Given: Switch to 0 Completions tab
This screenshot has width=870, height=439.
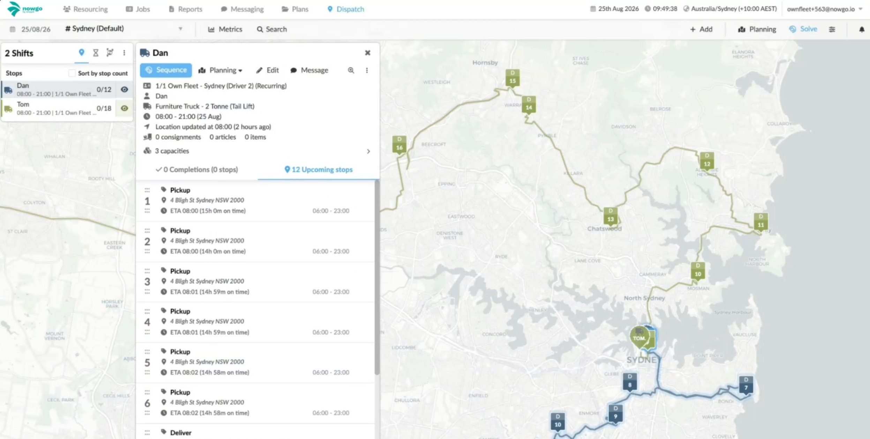Looking at the screenshot, I should coord(197,170).
